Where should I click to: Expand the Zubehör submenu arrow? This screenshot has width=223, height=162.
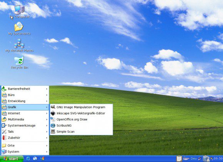(x=47, y=138)
